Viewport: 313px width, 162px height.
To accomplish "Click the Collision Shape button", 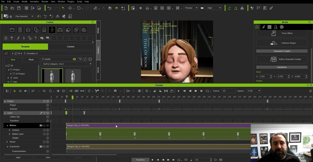I will [x=282, y=43].
